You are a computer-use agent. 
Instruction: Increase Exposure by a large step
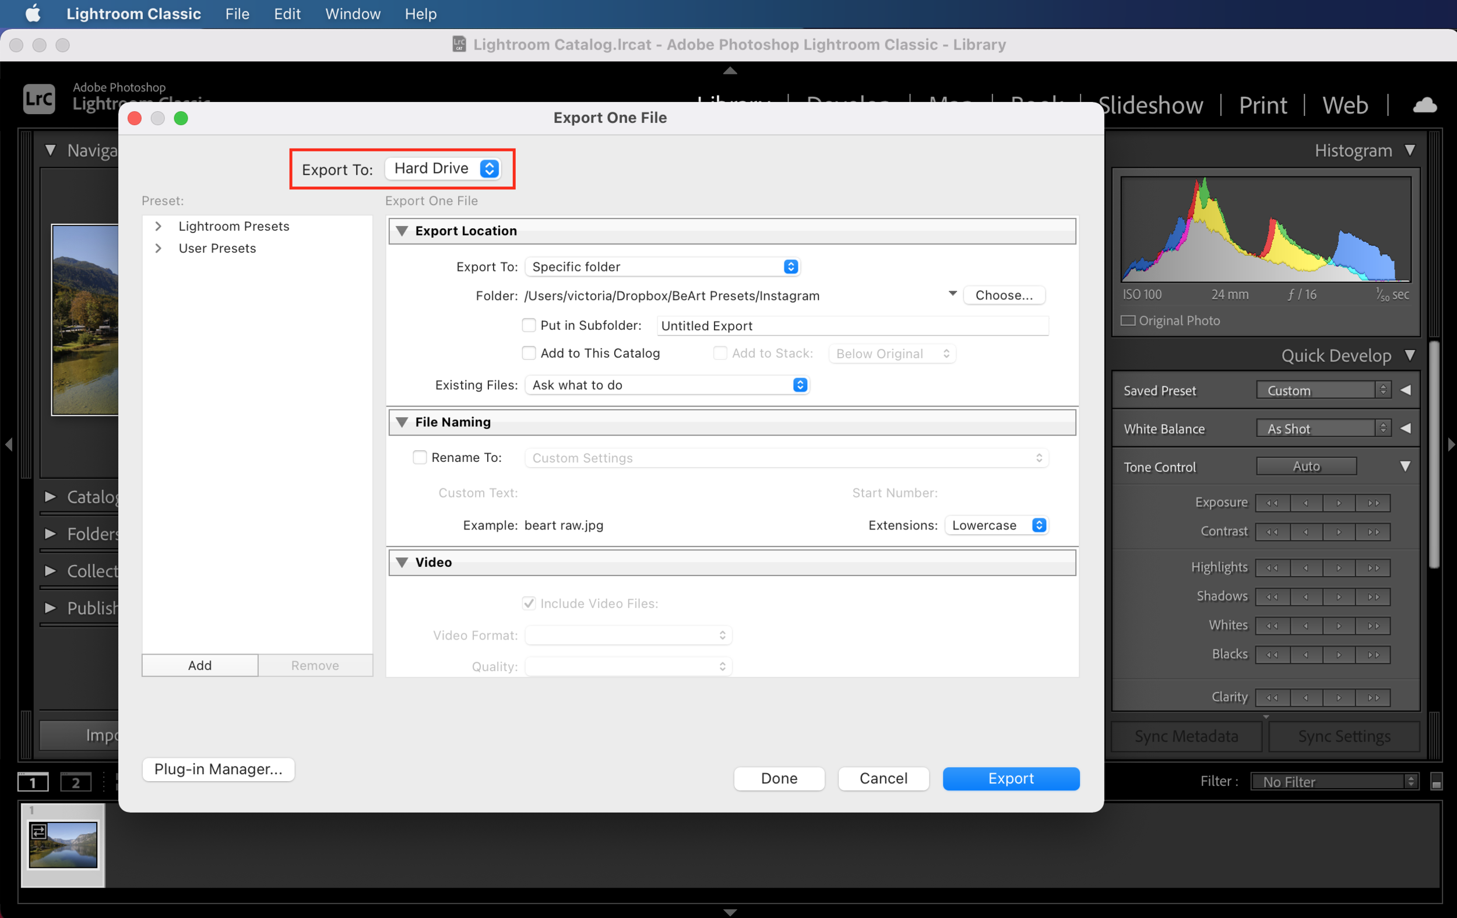[x=1374, y=503]
